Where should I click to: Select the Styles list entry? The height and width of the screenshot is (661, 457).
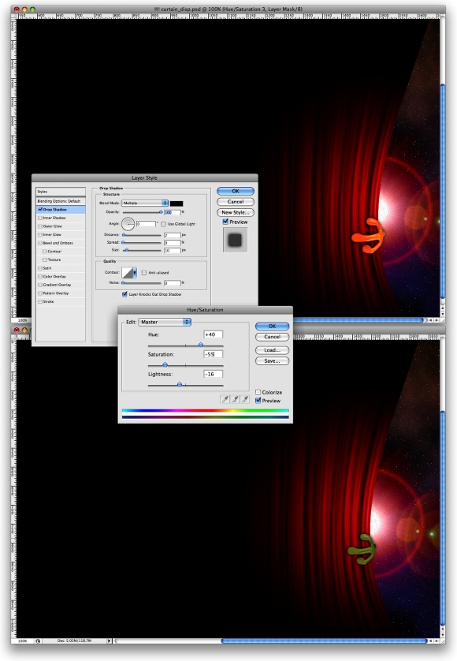pos(61,192)
